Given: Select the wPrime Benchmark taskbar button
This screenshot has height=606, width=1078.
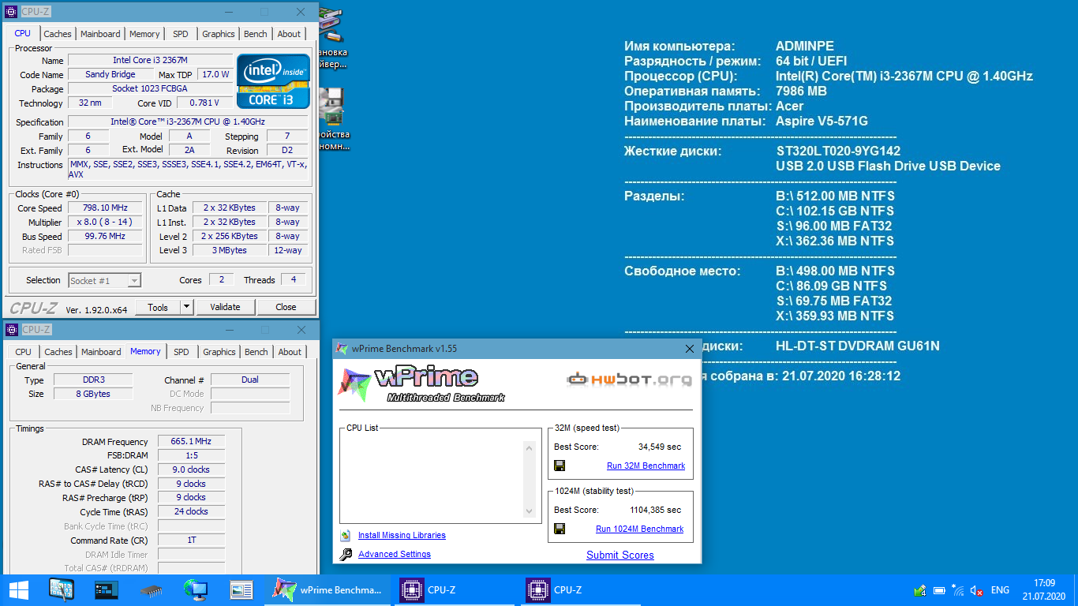Looking at the screenshot, I should tap(328, 590).
